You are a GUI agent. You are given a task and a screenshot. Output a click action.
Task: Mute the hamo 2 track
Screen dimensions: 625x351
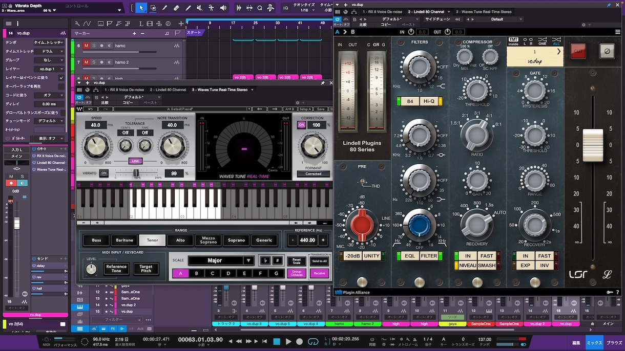[x=86, y=62]
